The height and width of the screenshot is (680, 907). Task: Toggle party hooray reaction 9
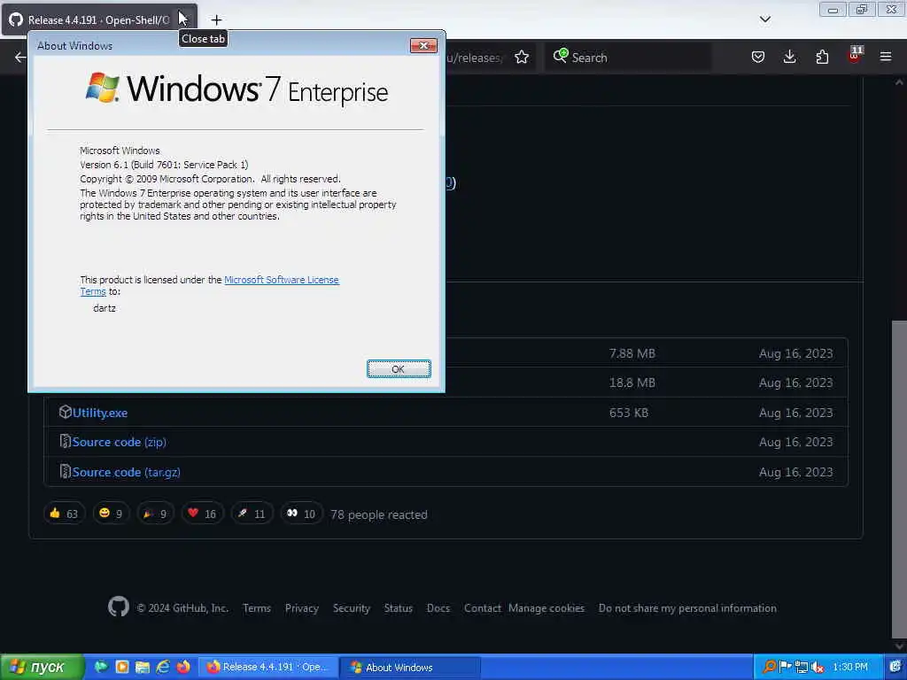pyautogui.click(x=155, y=514)
